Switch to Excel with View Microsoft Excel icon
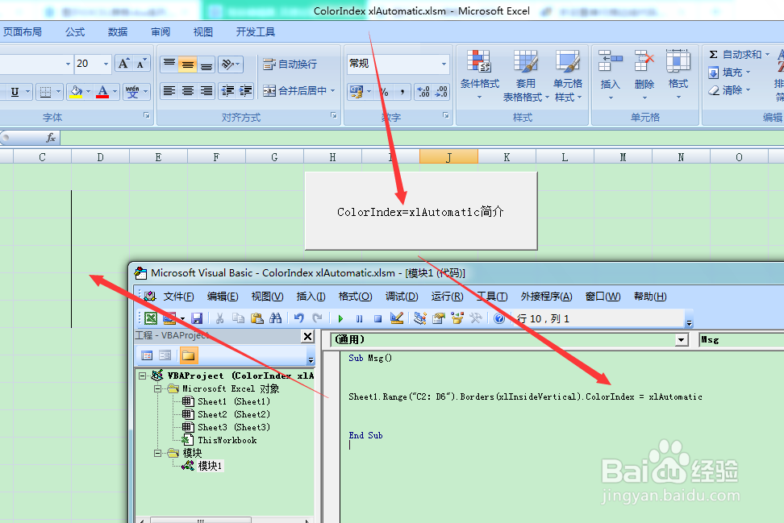Image resolution: width=784 pixels, height=523 pixels. (x=151, y=318)
